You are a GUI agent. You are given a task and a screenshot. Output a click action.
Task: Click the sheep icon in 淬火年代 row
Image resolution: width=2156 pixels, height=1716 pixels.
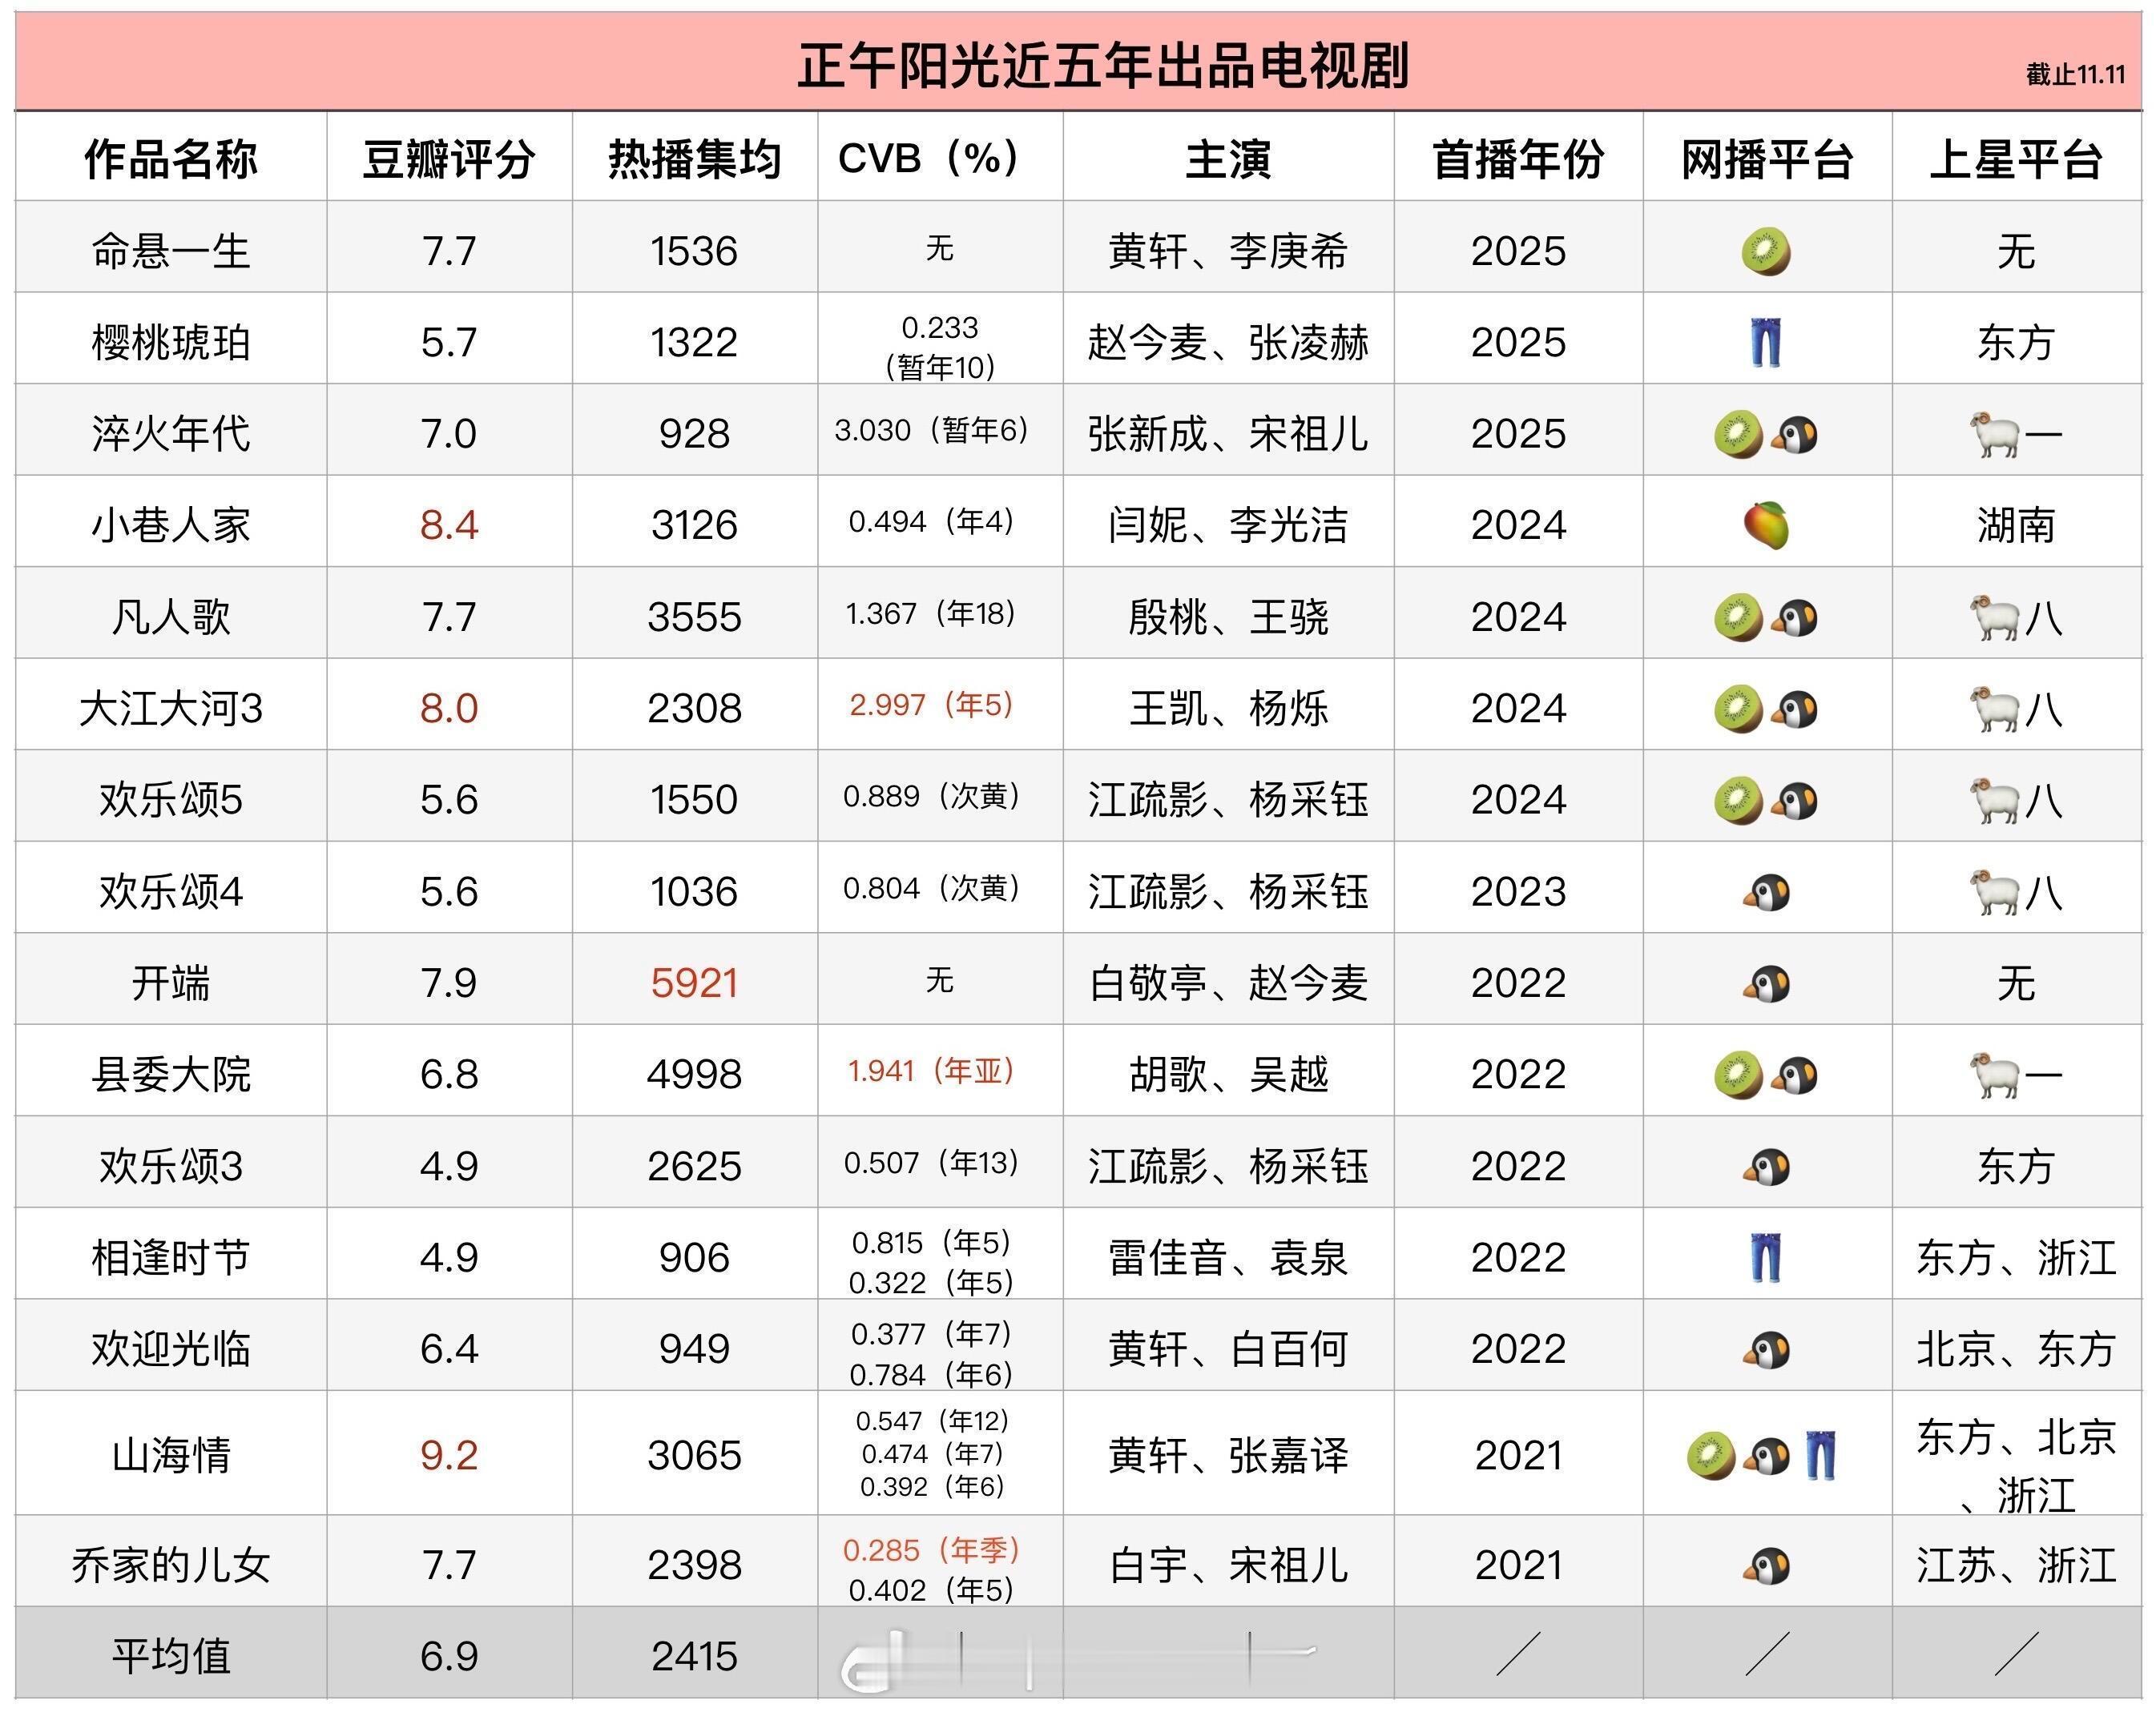1993,435
